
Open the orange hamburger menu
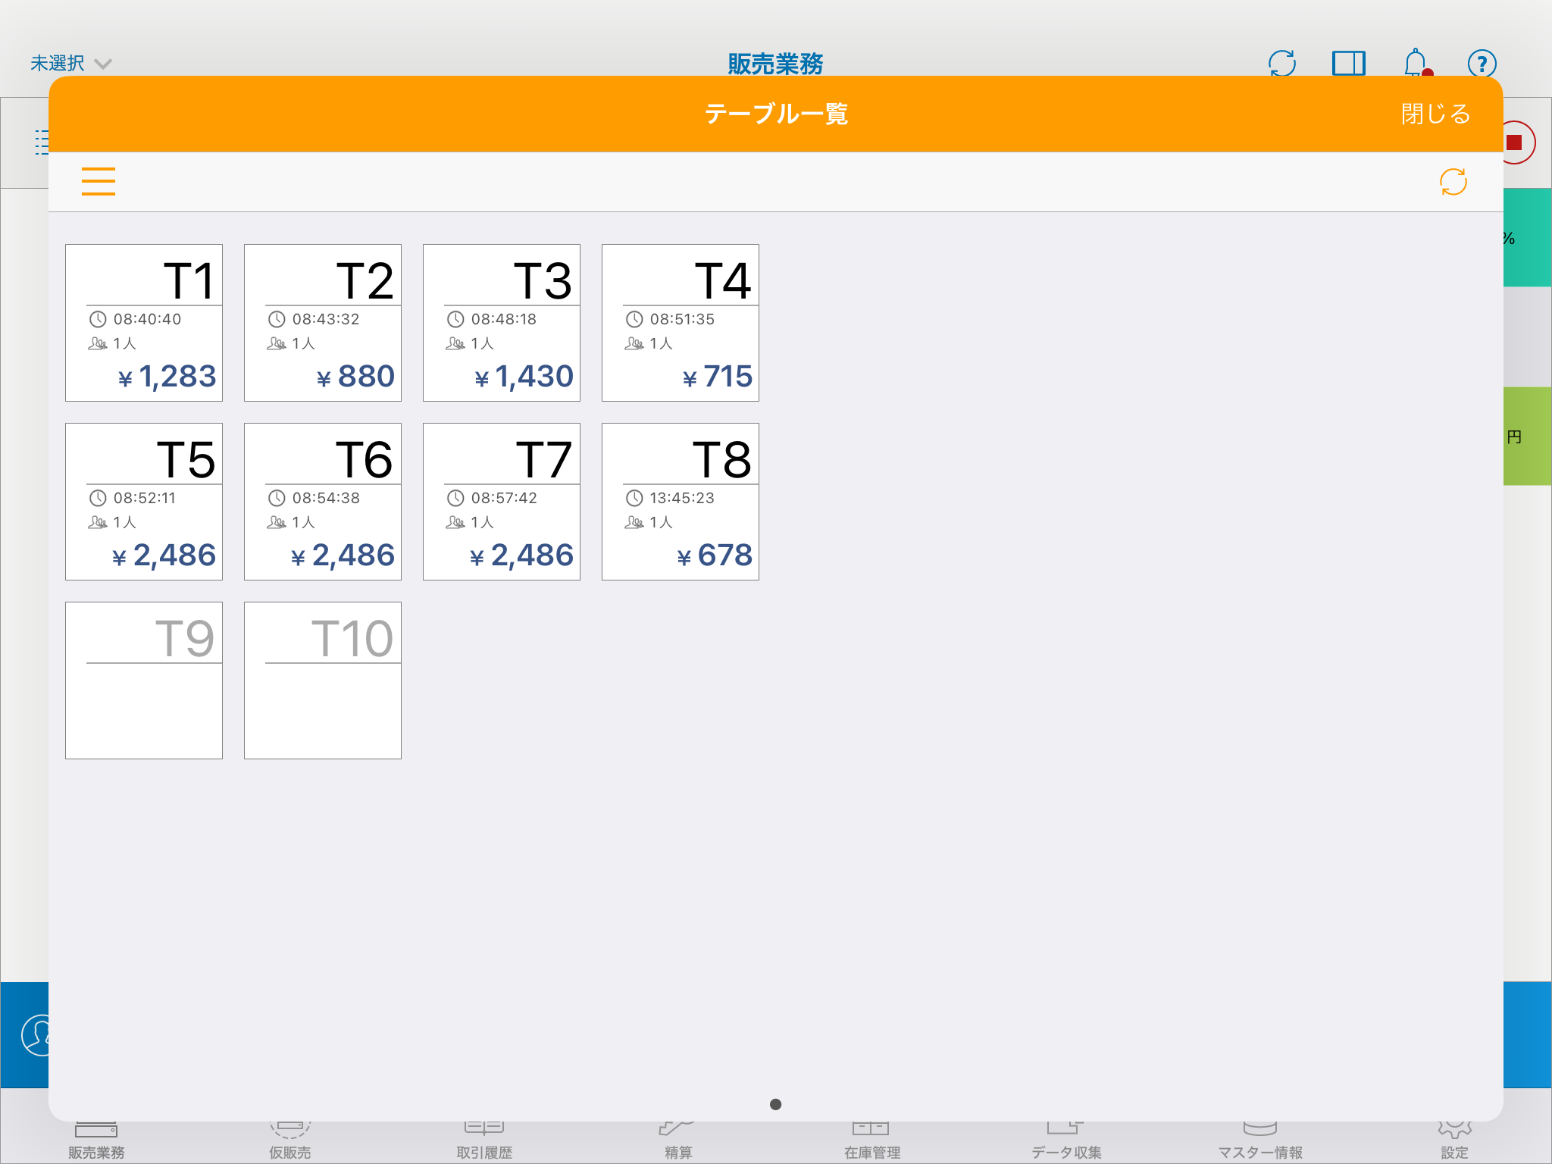point(99,182)
